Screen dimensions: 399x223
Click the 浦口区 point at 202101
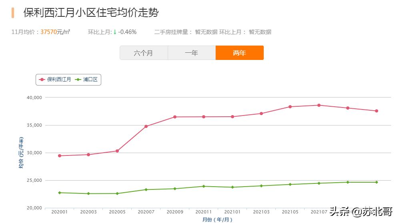233,187
